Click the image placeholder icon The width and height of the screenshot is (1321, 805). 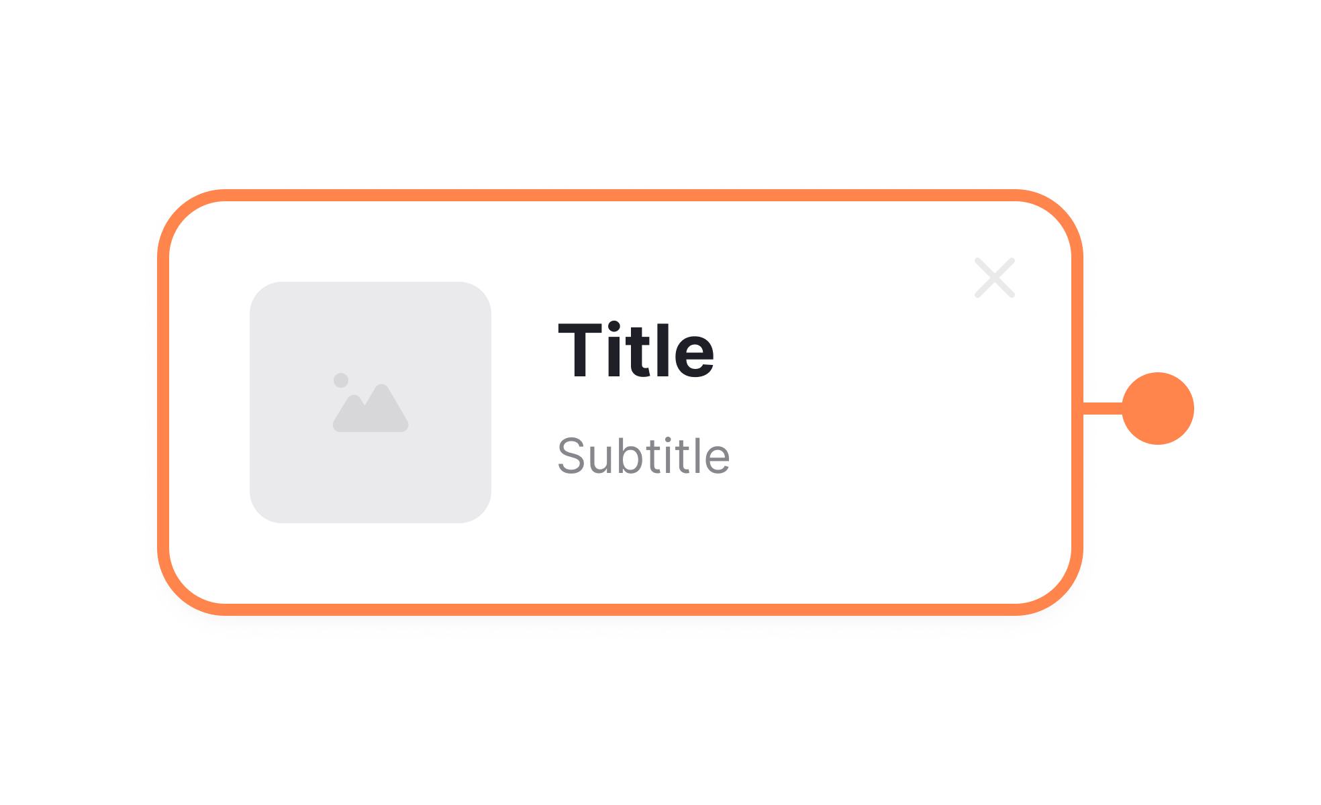[x=370, y=401]
